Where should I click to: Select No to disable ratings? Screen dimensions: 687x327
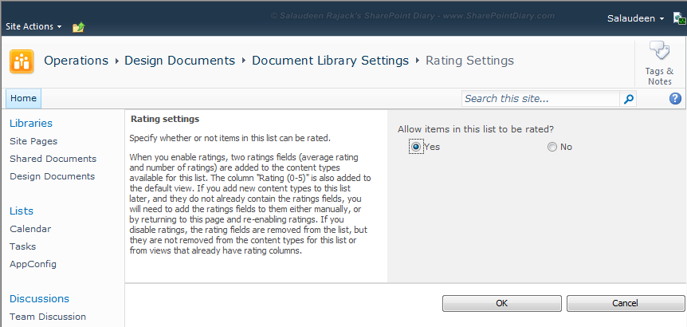[x=552, y=148]
